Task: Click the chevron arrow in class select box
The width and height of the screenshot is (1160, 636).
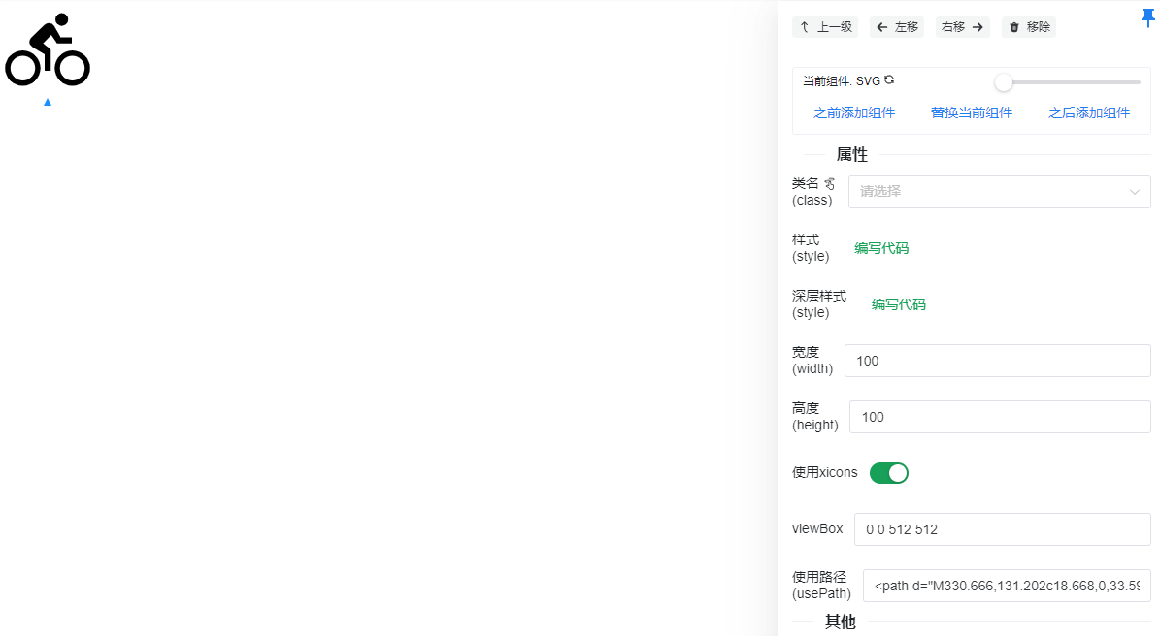Action: tap(1134, 192)
